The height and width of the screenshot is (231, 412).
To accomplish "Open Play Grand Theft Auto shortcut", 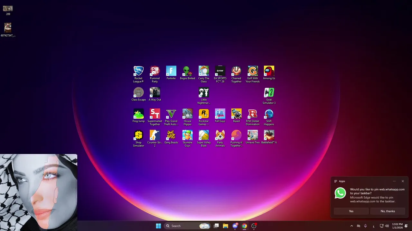I will point(171,117).
